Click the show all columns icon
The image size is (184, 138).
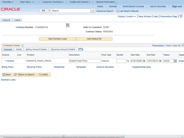click(x=80, y=49)
